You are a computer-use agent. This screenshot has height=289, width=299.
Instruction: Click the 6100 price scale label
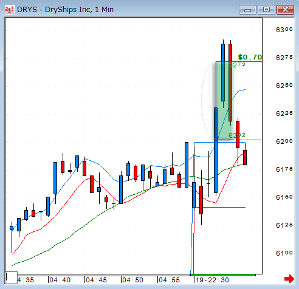tap(284, 253)
